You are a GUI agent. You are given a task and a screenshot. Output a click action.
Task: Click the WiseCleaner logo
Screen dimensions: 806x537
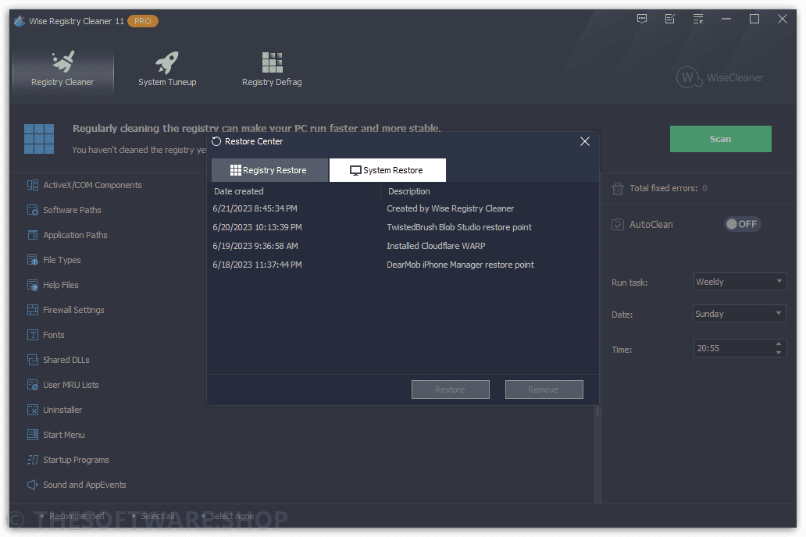coord(719,77)
